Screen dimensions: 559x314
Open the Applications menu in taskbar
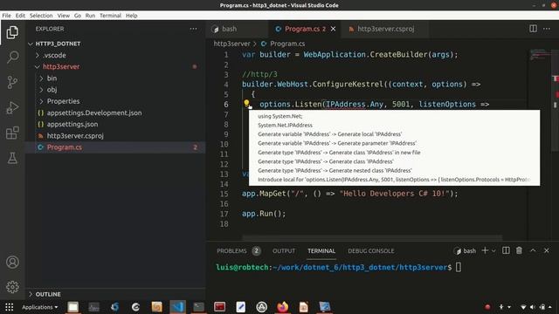click(x=39, y=307)
